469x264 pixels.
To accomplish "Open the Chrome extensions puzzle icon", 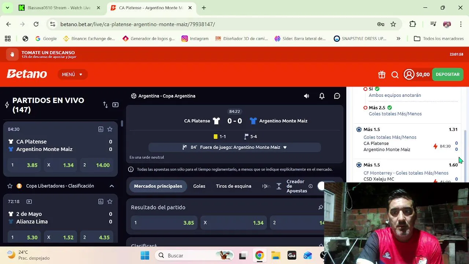I will (x=413, y=24).
